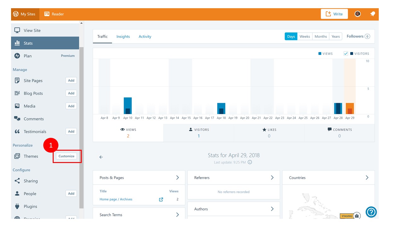Click the sidebar vertical scrollbar
Image resolution: width=404 pixels, height=227 pixels.
click(81, 128)
